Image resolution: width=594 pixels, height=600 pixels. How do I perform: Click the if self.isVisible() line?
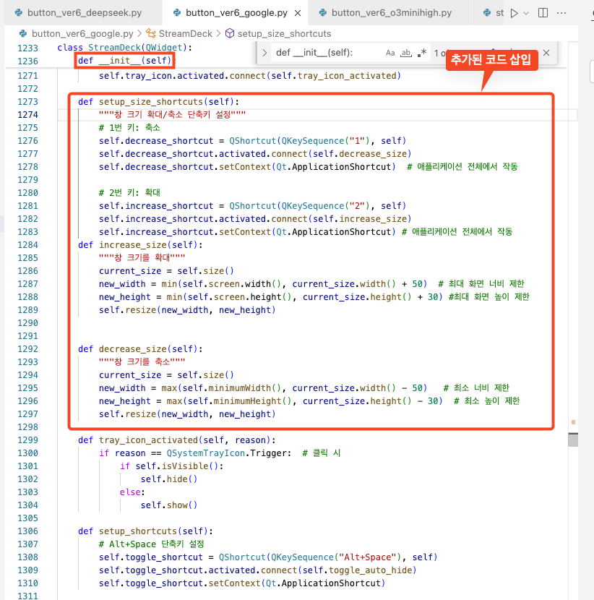pos(172,466)
